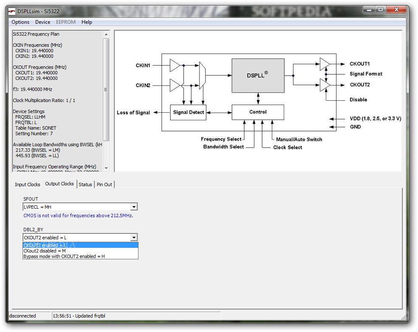418x332 pixels.
Task: Click the DSPLL block in the diagram
Action: point(258,76)
